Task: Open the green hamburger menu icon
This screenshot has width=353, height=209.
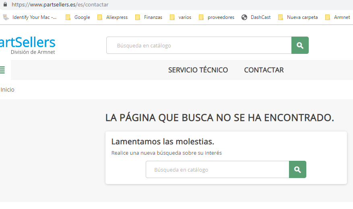Action: (x=2, y=70)
